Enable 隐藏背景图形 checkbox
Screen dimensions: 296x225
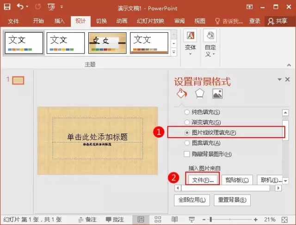click(187, 154)
